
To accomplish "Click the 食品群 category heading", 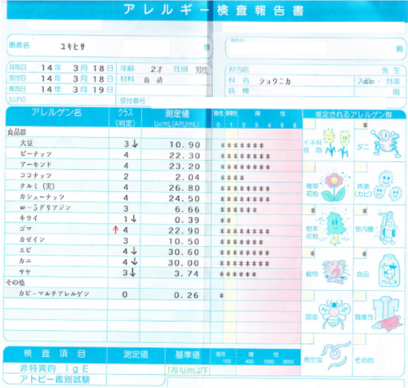I will (16, 132).
